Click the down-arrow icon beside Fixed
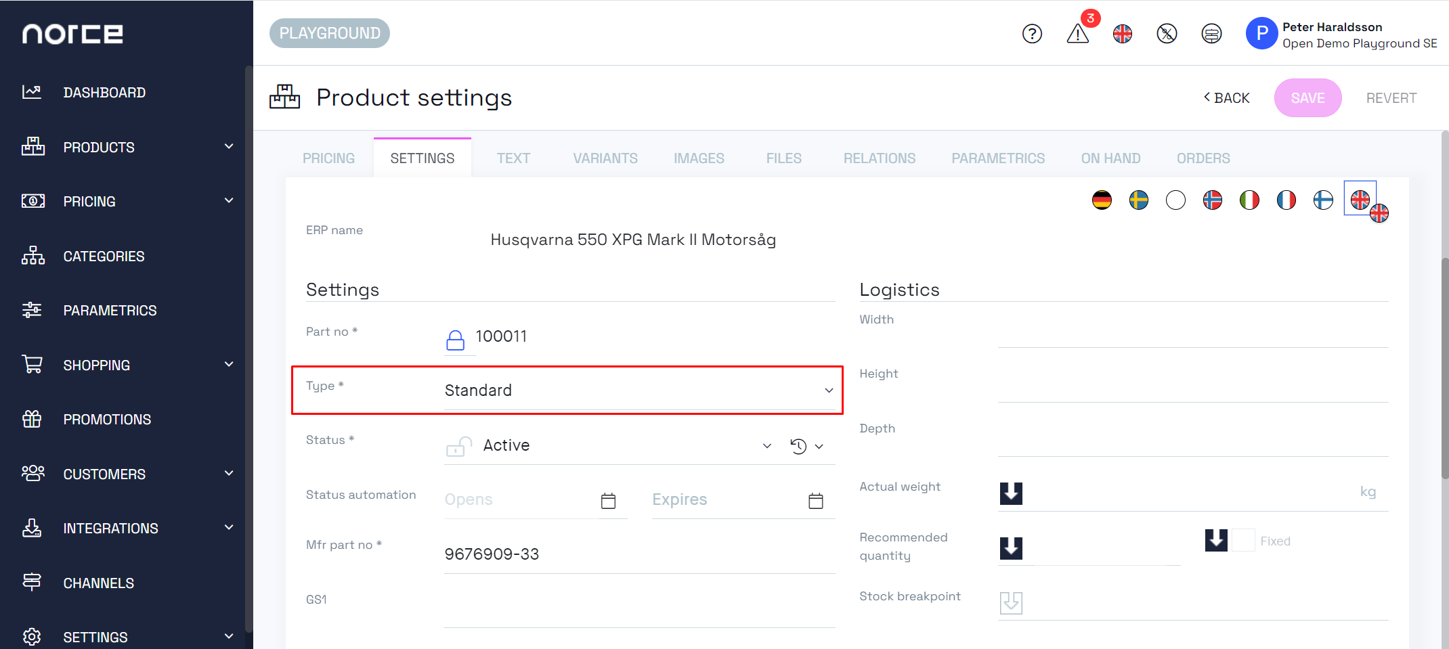 pos(1216,540)
